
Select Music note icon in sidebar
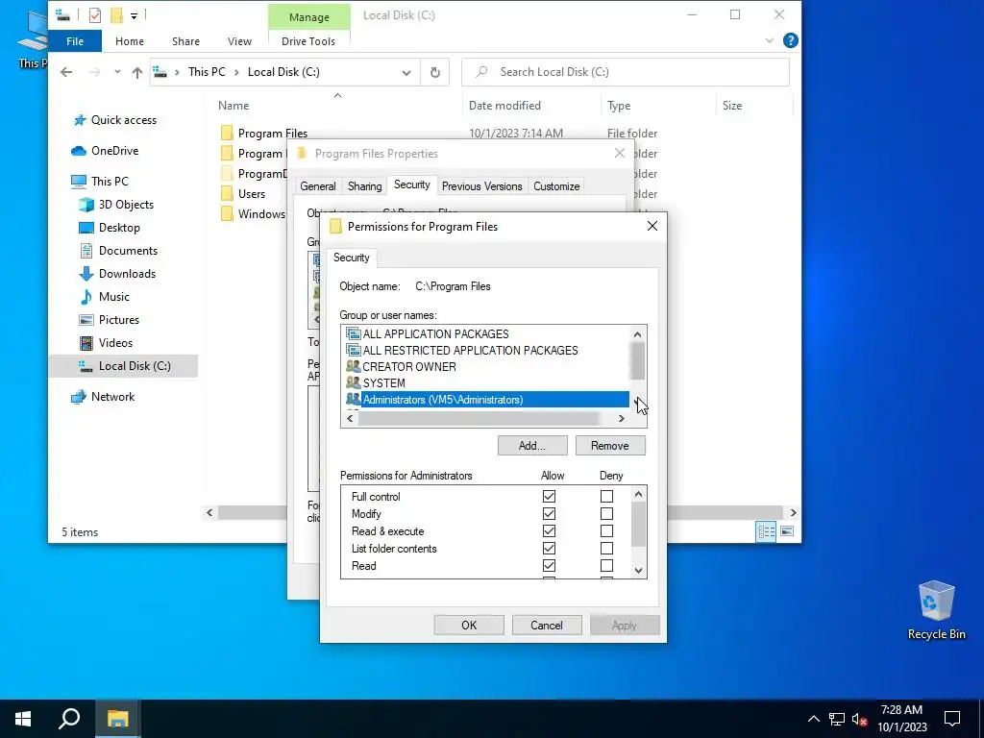[x=86, y=297]
